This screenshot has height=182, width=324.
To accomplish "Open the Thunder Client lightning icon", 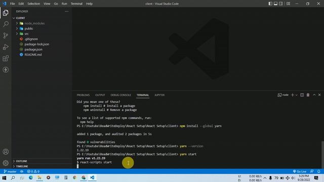I will click(x=6, y=70).
